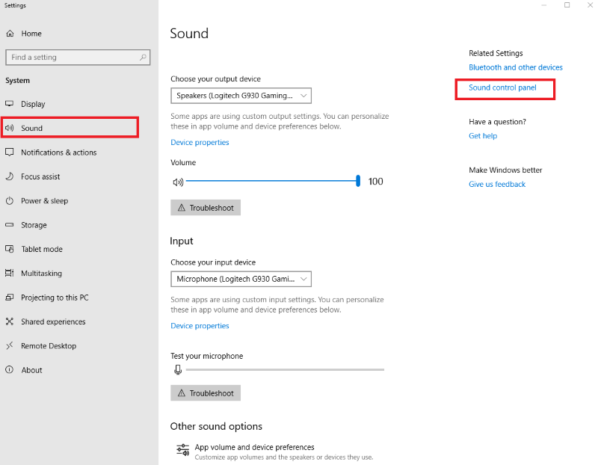Viewport: 598px width, 465px height.
Task: Click the Multitasking icon
Action: coord(10,273)
